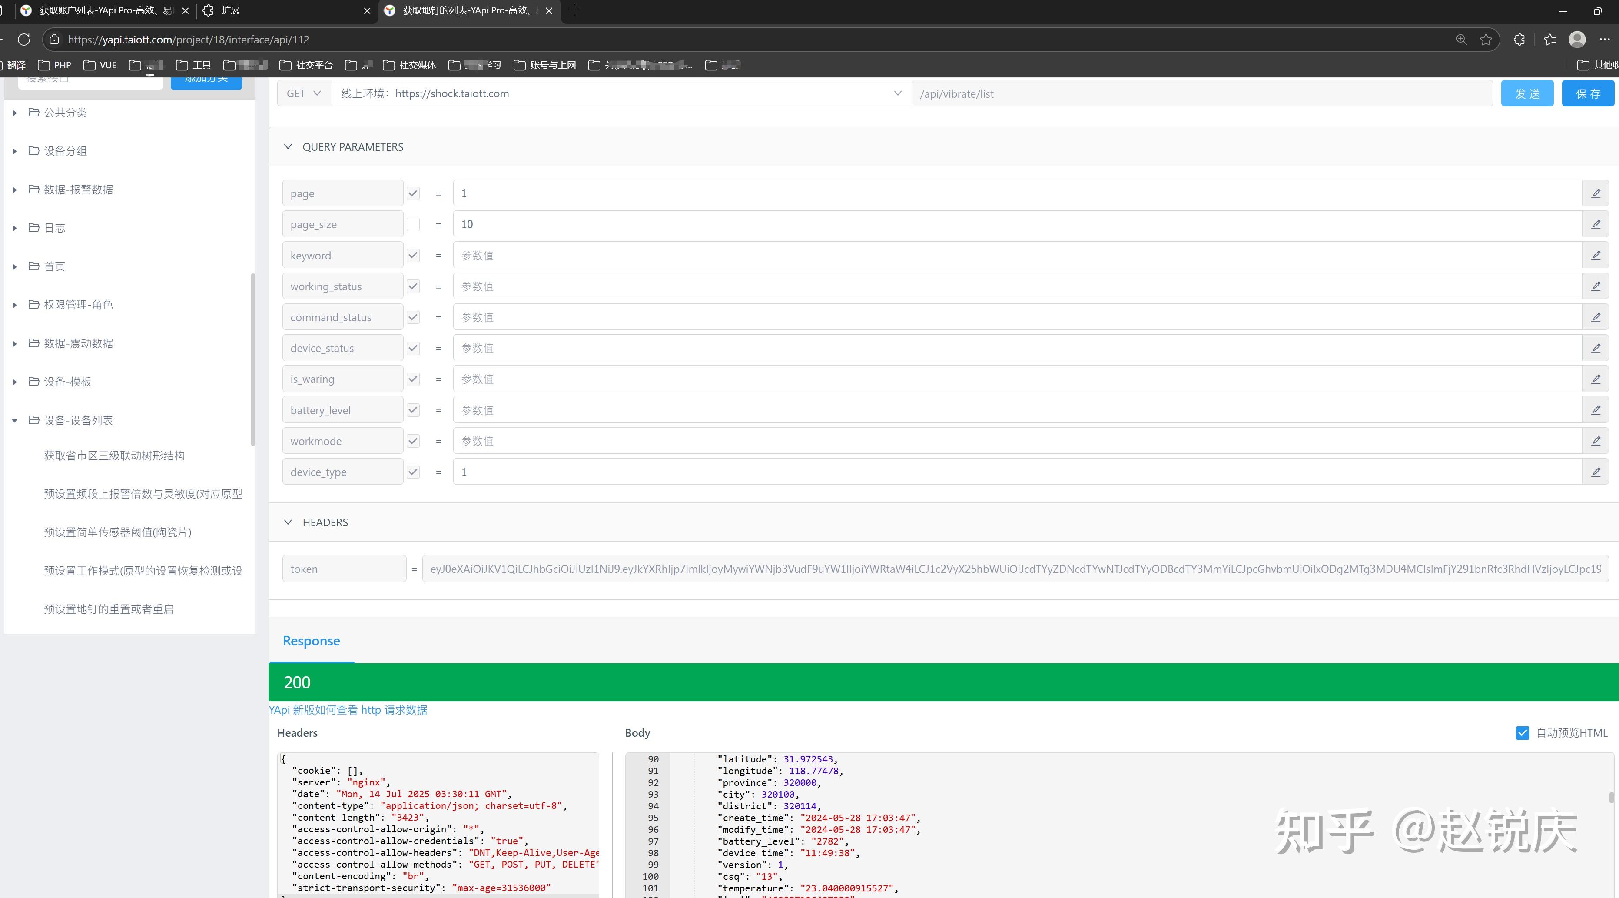1619x898 pixels.
Task: Click the edit pencil for keyword parameter
Action: (x=1595, y=255)
